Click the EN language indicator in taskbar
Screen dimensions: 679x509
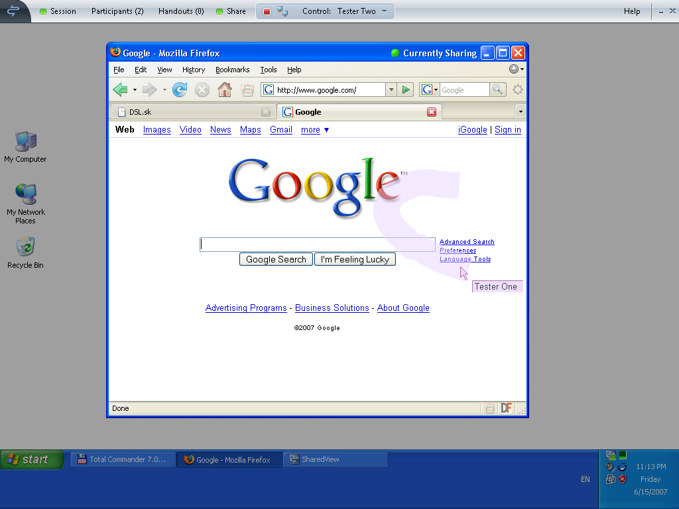(585, 480)
